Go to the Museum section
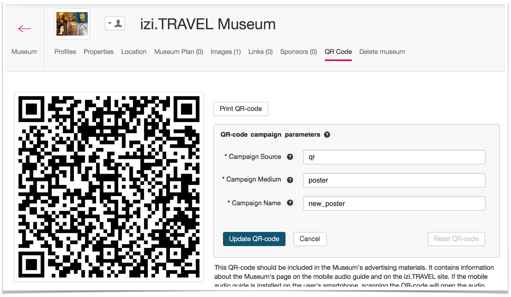511x297 pixels. point(24,52)
